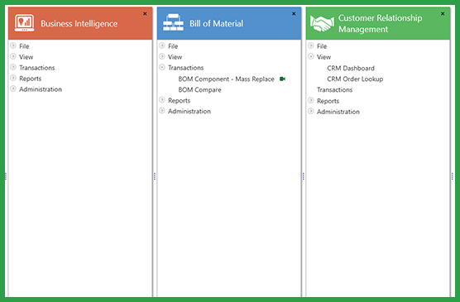This screenshot has height=302, width=460.
Task: Expand File arrow in Business Intelligence panel
Action: pyautogui.click(x=13, y=46)
